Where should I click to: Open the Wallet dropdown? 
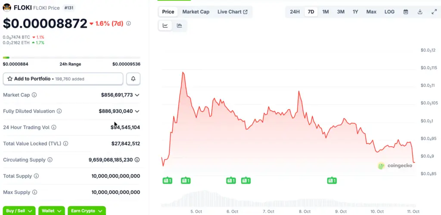point(52,211)
